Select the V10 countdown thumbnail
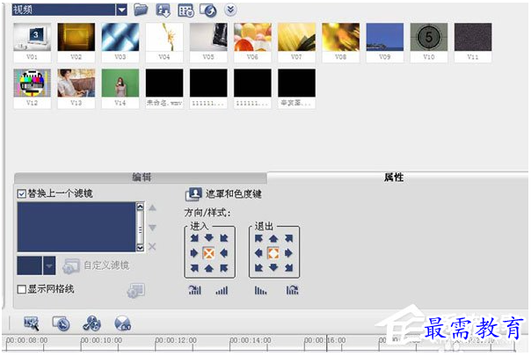Screen dimensions: 531x356 coord(429,37)
